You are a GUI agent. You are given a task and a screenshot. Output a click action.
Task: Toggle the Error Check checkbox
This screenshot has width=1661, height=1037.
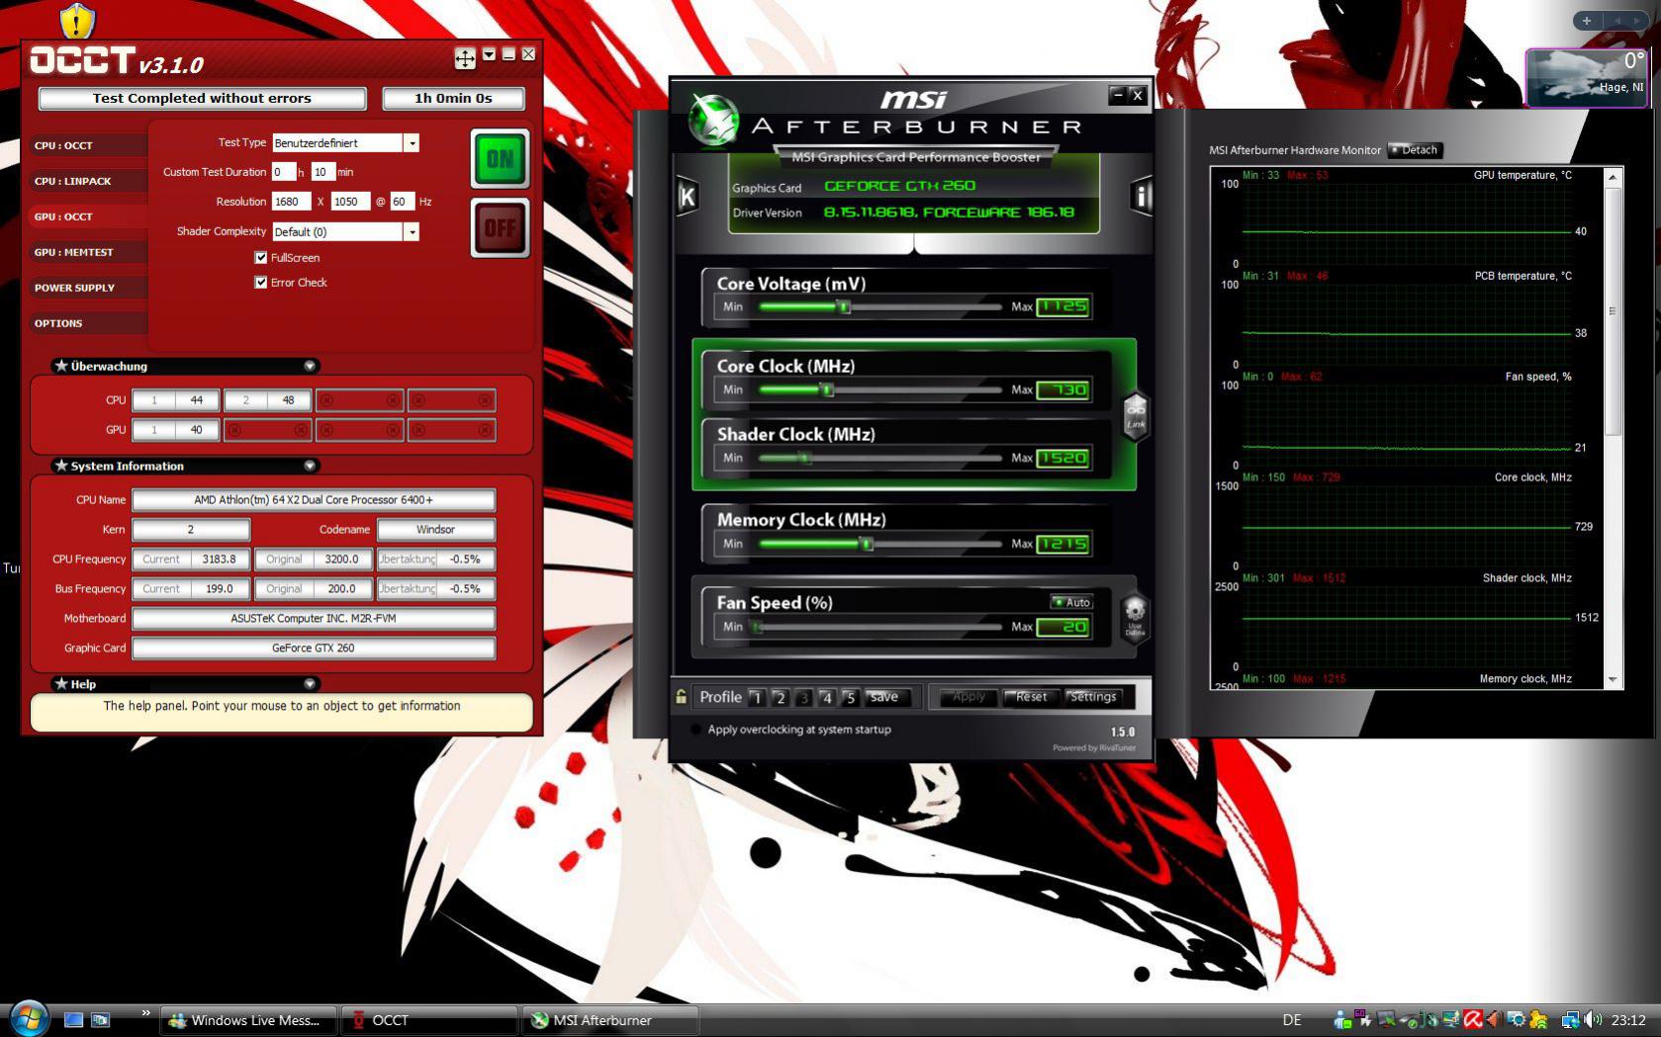(x=261, y=283)
